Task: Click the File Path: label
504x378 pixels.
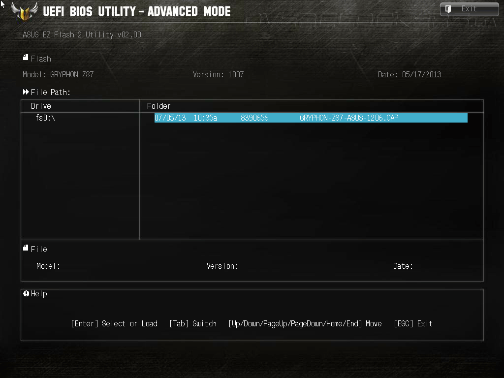Action: [51, 92]
